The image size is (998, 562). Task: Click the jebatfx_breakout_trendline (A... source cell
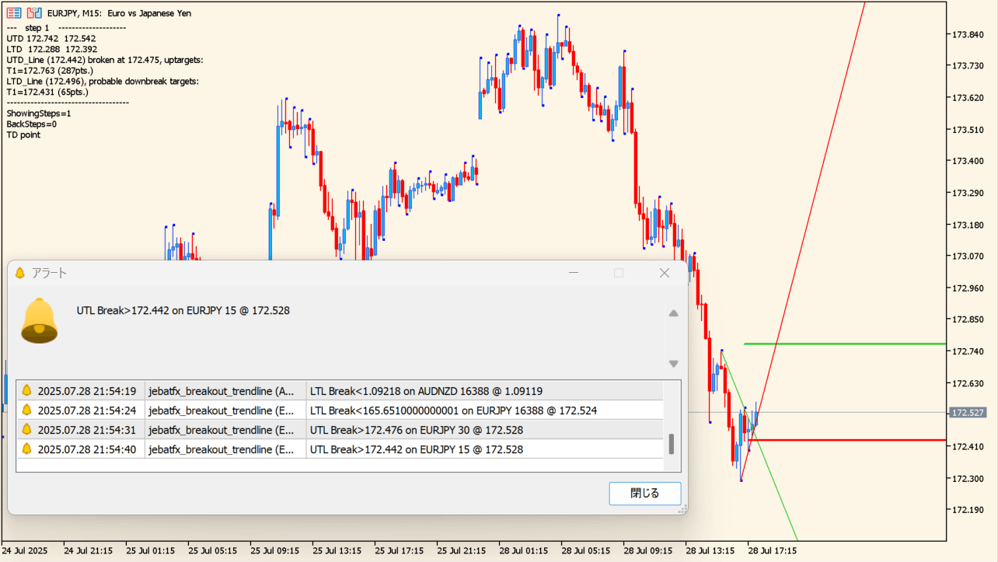[225, 391]
